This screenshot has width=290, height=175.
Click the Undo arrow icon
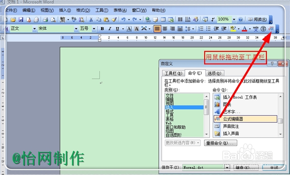tap(123, 19)
